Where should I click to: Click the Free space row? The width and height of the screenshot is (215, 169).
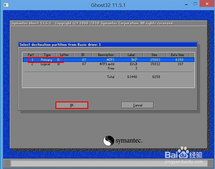click(110, 69)
